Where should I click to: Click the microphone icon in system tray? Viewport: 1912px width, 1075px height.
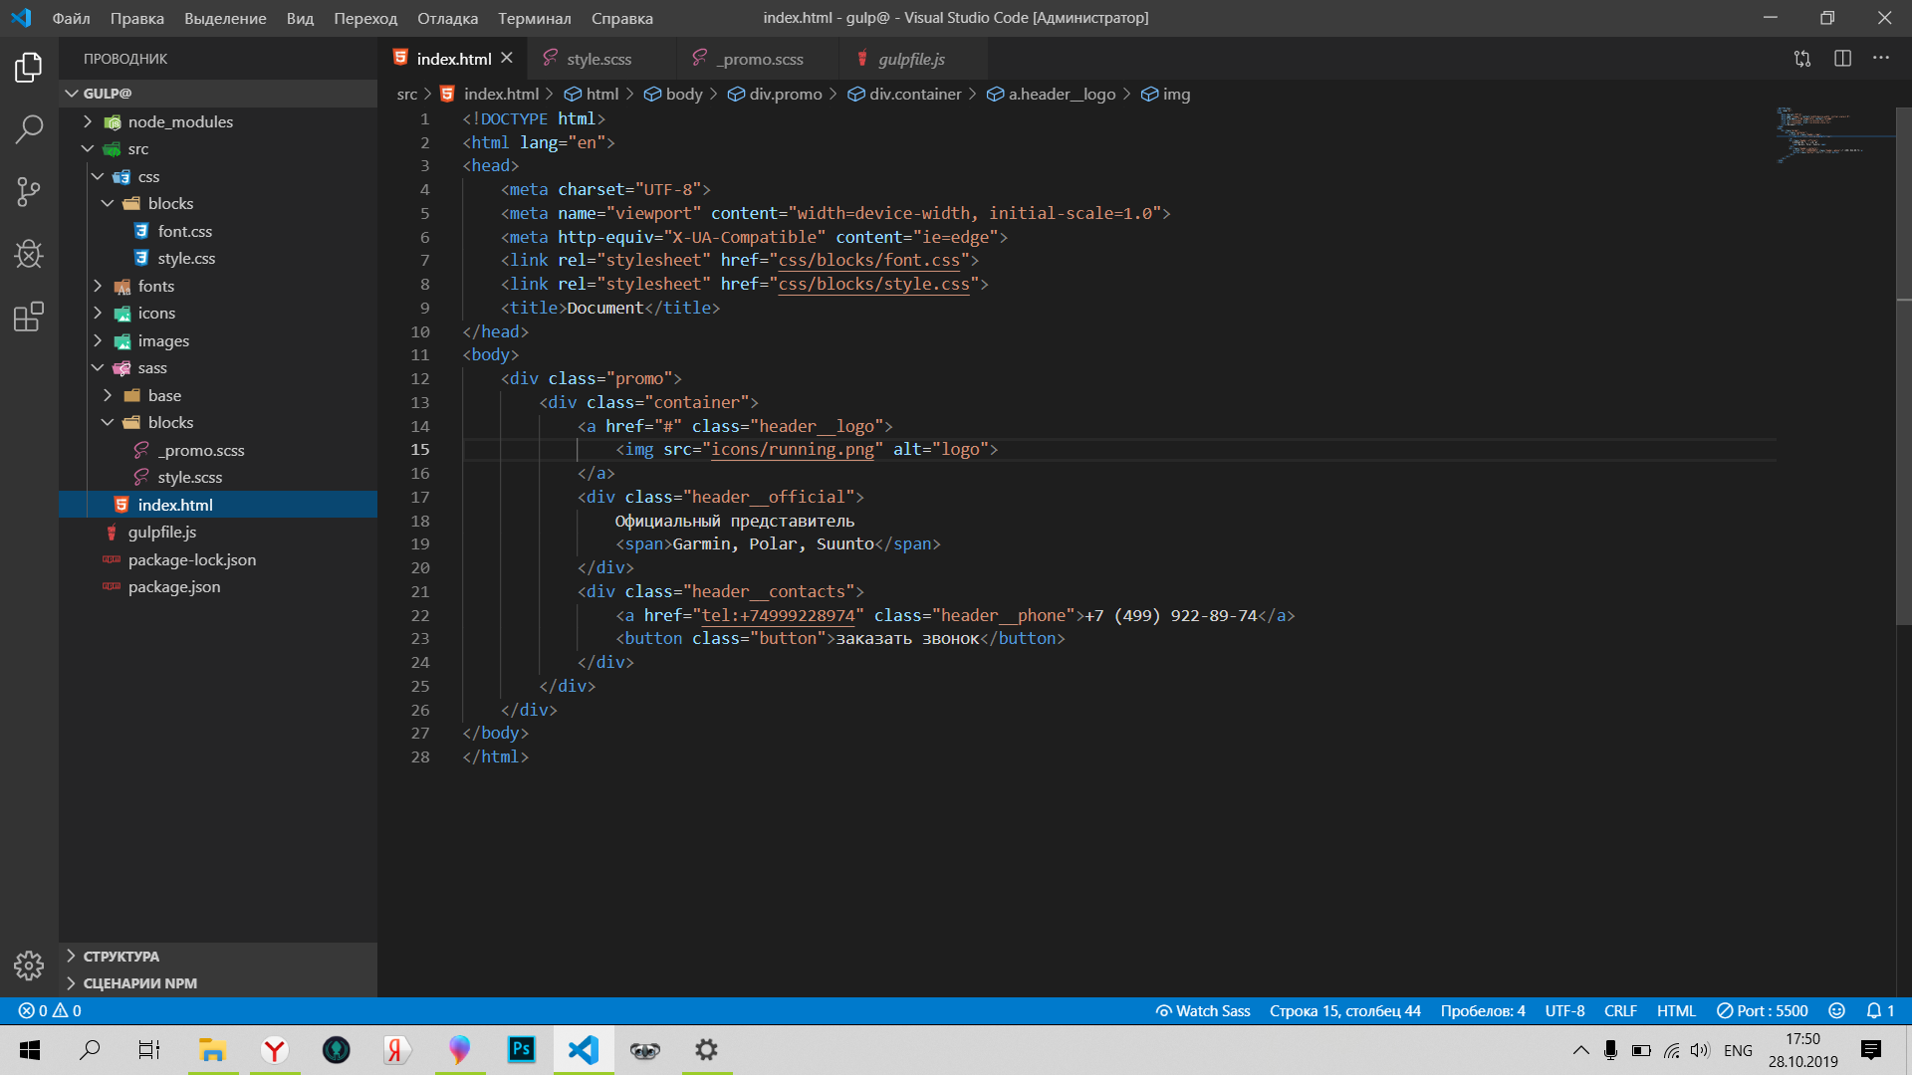(x=1610, y=1050)
